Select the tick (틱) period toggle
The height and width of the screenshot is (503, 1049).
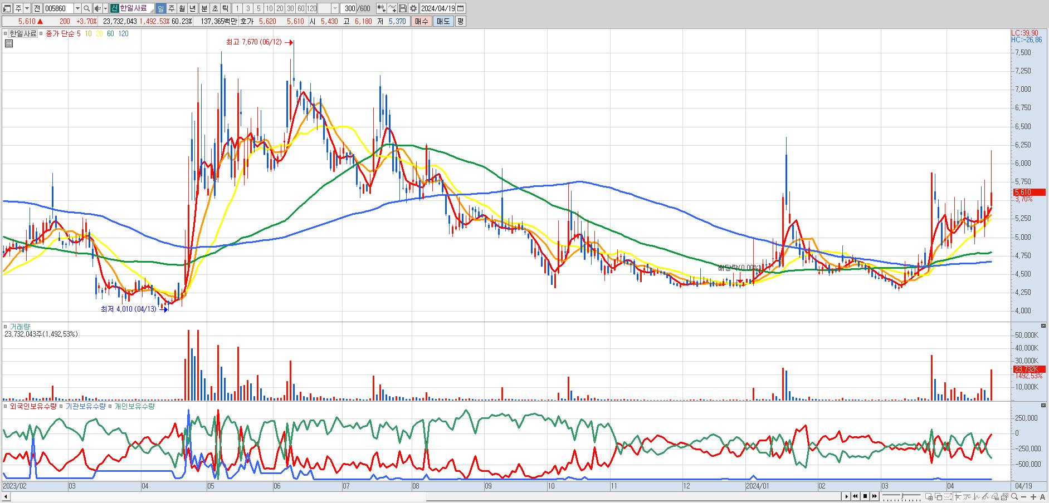pyautogui.click(x=225, y=8)
